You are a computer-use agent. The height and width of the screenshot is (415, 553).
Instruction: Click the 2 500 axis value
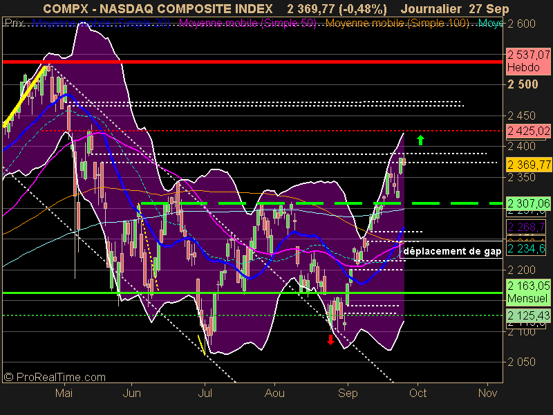(x=523, y=84)
